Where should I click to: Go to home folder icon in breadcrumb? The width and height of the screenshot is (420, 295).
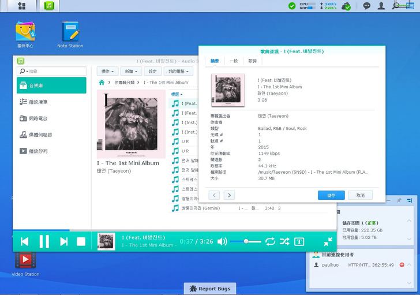pos(102,83)
